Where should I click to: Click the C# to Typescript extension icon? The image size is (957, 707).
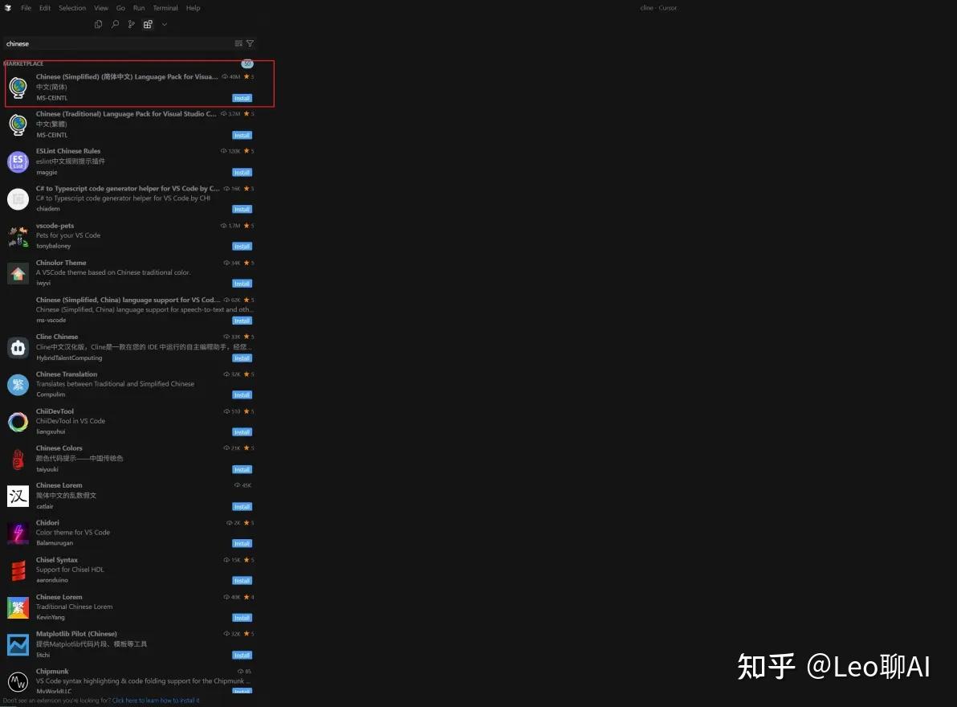pyautogui.click(x=18, y=199)
